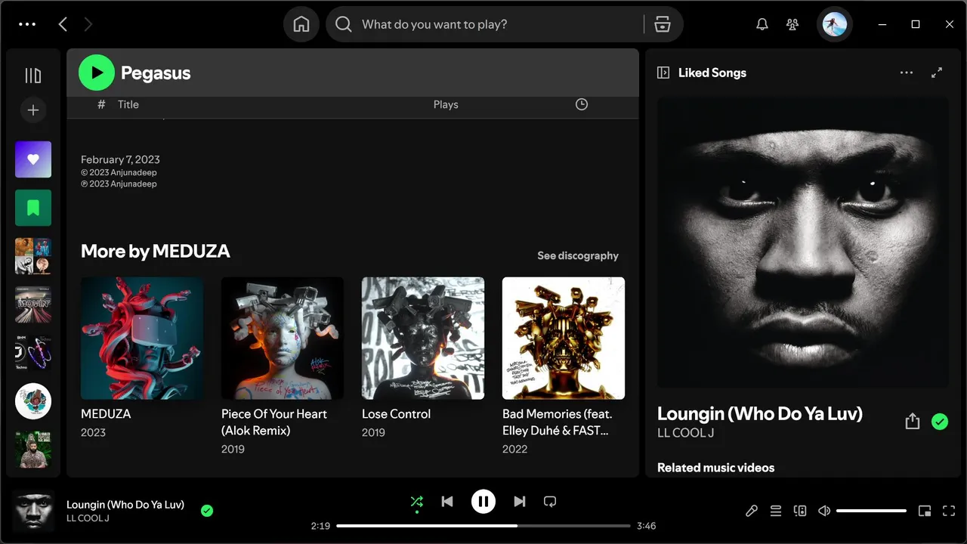Adjust the volume slider
The image size is (967, 544).
[871, 511]
